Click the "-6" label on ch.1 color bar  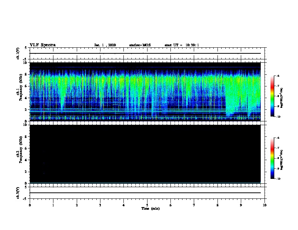point(278,76)
